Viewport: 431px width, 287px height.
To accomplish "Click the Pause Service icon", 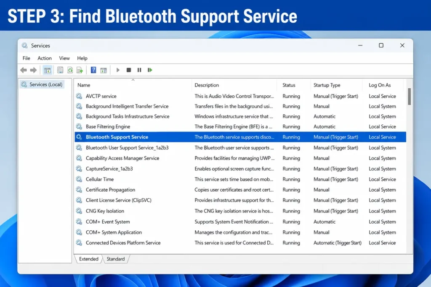I will [139, 70].
